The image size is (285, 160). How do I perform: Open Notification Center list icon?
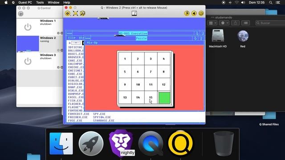click(278, 3)
